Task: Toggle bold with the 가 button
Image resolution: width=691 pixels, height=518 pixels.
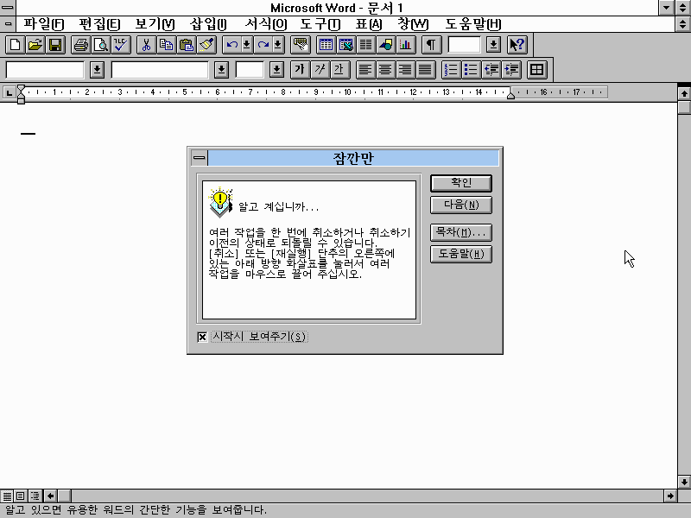Action: (300, 70)
